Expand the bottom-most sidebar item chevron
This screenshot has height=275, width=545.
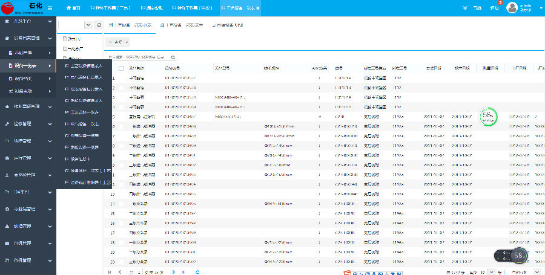[x=50, y=260]
